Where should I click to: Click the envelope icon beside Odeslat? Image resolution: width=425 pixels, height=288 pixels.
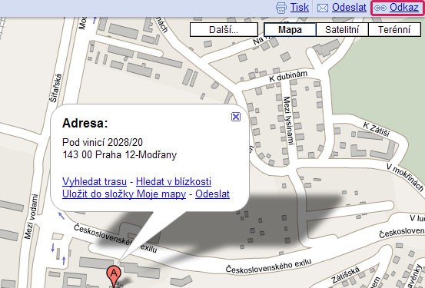coord(323,8)
